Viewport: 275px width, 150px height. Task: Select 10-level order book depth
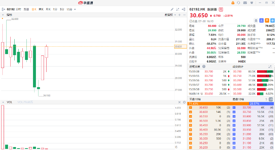coord(271,99)
